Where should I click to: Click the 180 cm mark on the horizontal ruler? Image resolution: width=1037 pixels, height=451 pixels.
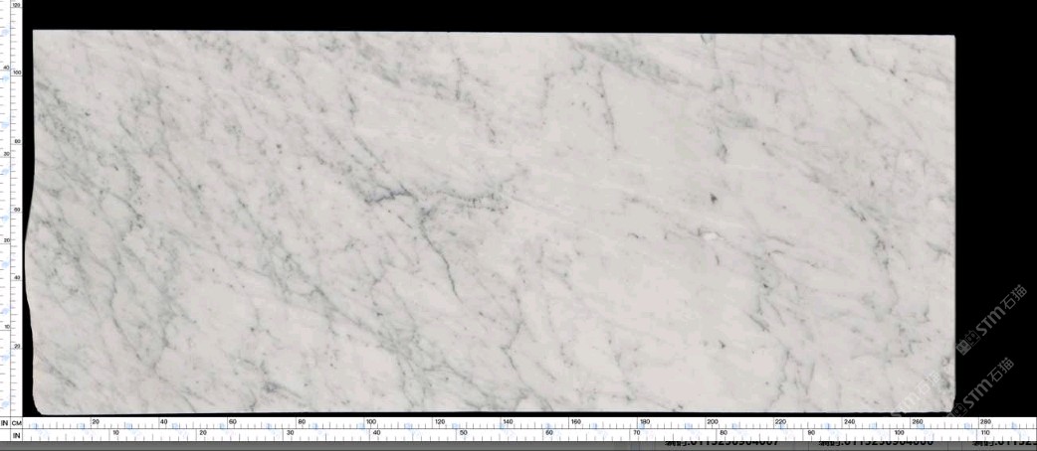point(644,421)
